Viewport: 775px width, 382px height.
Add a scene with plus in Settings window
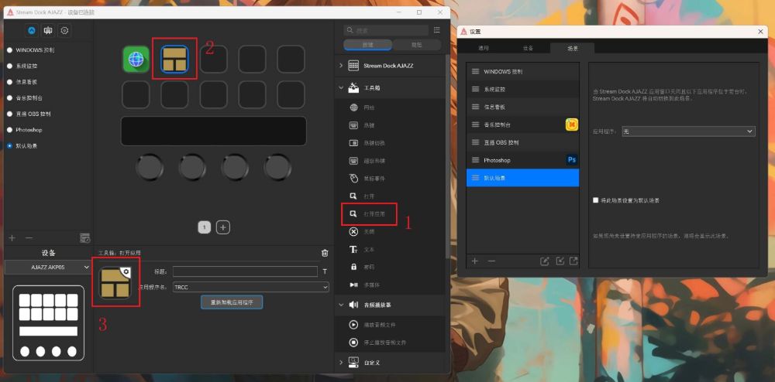(475, 261)
